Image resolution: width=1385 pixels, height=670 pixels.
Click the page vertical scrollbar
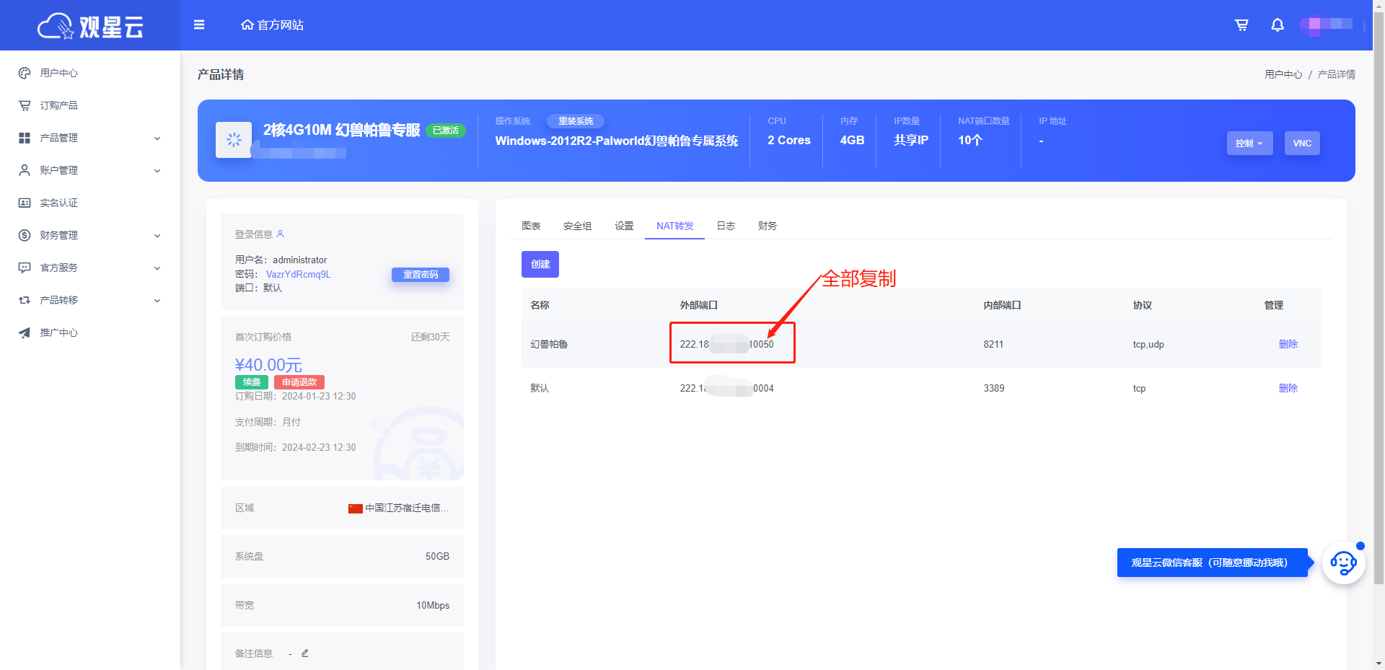[x=1379, y=299]
